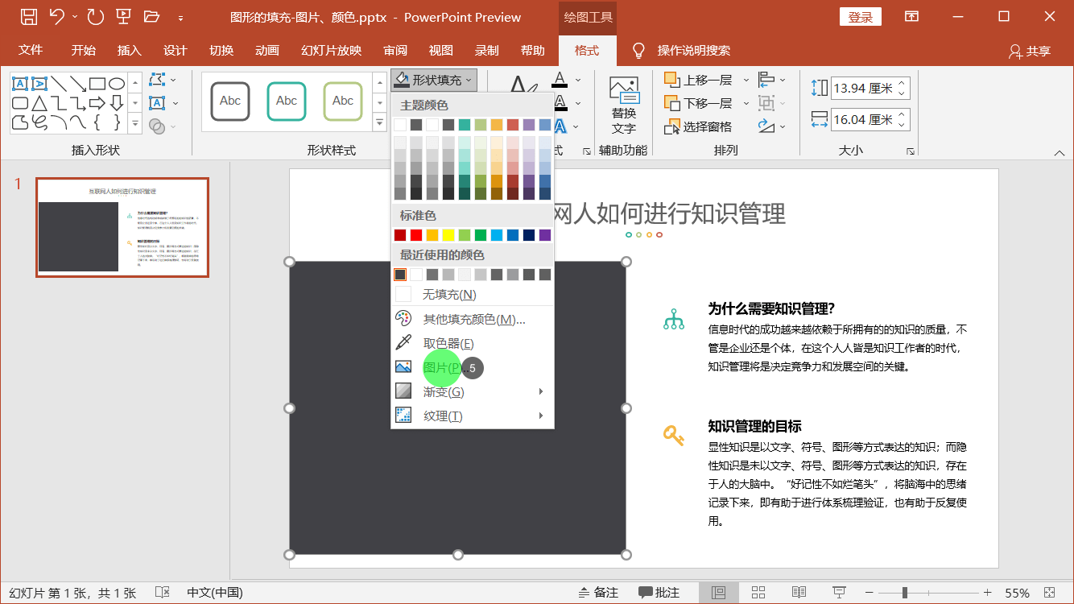Pick the yellow standard color swatch

point(448,235)
